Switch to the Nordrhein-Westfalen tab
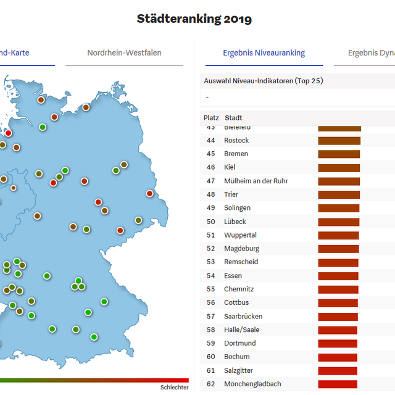Image resolution: width=395 pixels, height=395 pixels. pos(124,53)
